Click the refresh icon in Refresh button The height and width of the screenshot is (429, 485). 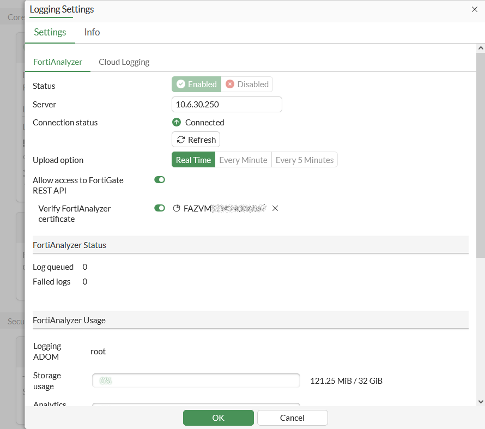180,140
